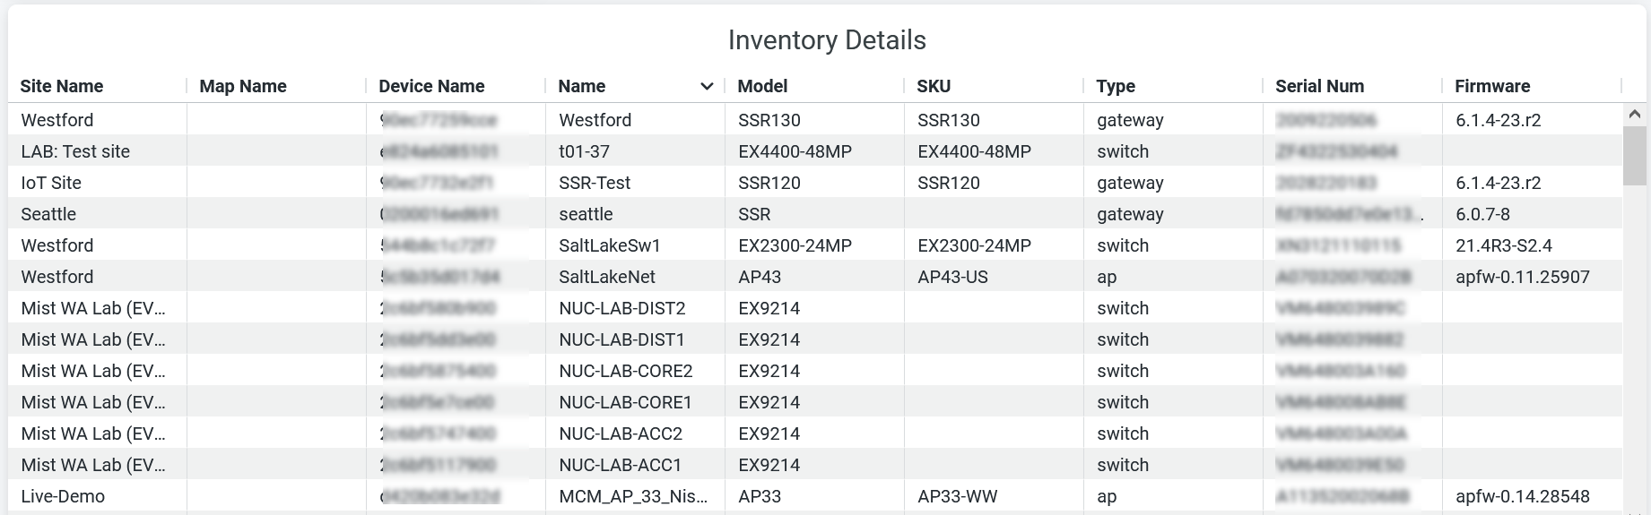Click the scrollbar up arrow
Screen dimensions: 1651x515
[1634, 115]
